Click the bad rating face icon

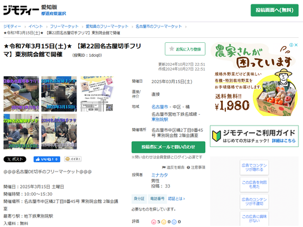coord(174,222)
